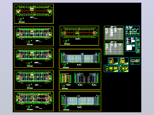This screenshot has width=154, height=115.
Task: Select the red stair detail sheet in cyan frame
Action: click(x=113, y=61)
